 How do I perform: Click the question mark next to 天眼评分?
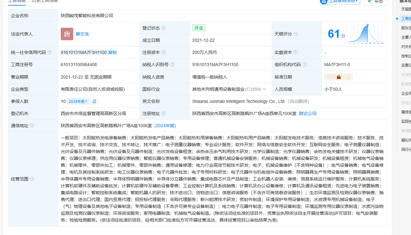(296, 34)
